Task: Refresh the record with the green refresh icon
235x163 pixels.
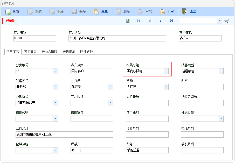Action: (128, 21)
